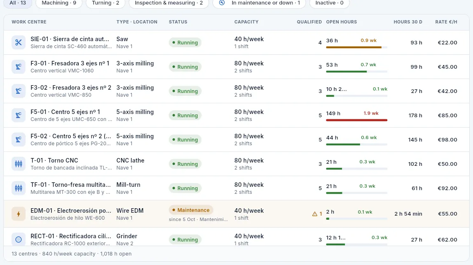Click the green open-hours bar for F5-02

click(343, 144)
